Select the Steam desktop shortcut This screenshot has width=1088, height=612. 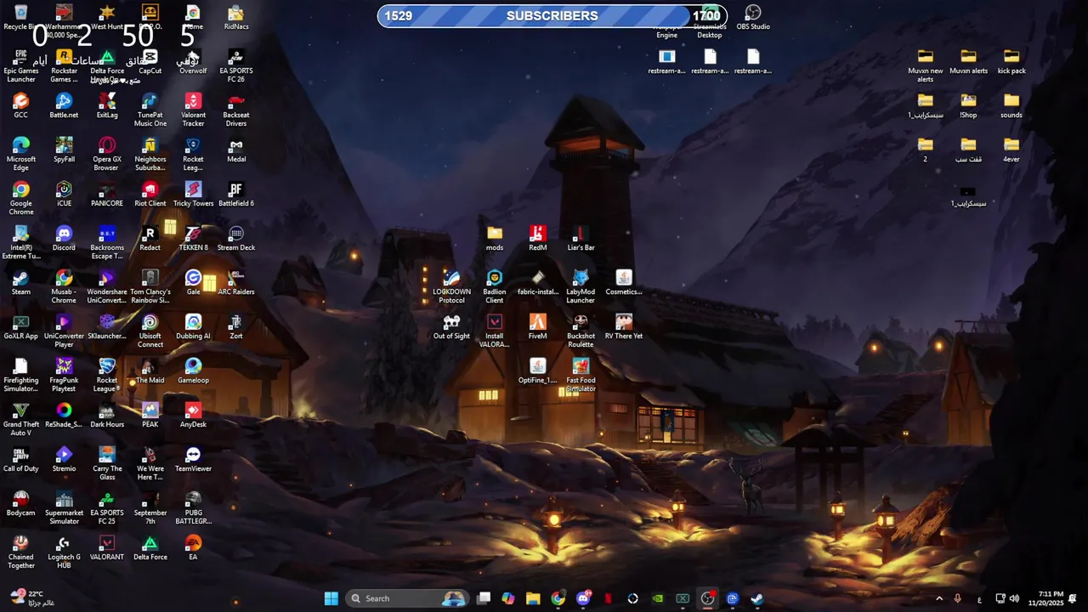(21, 283)
